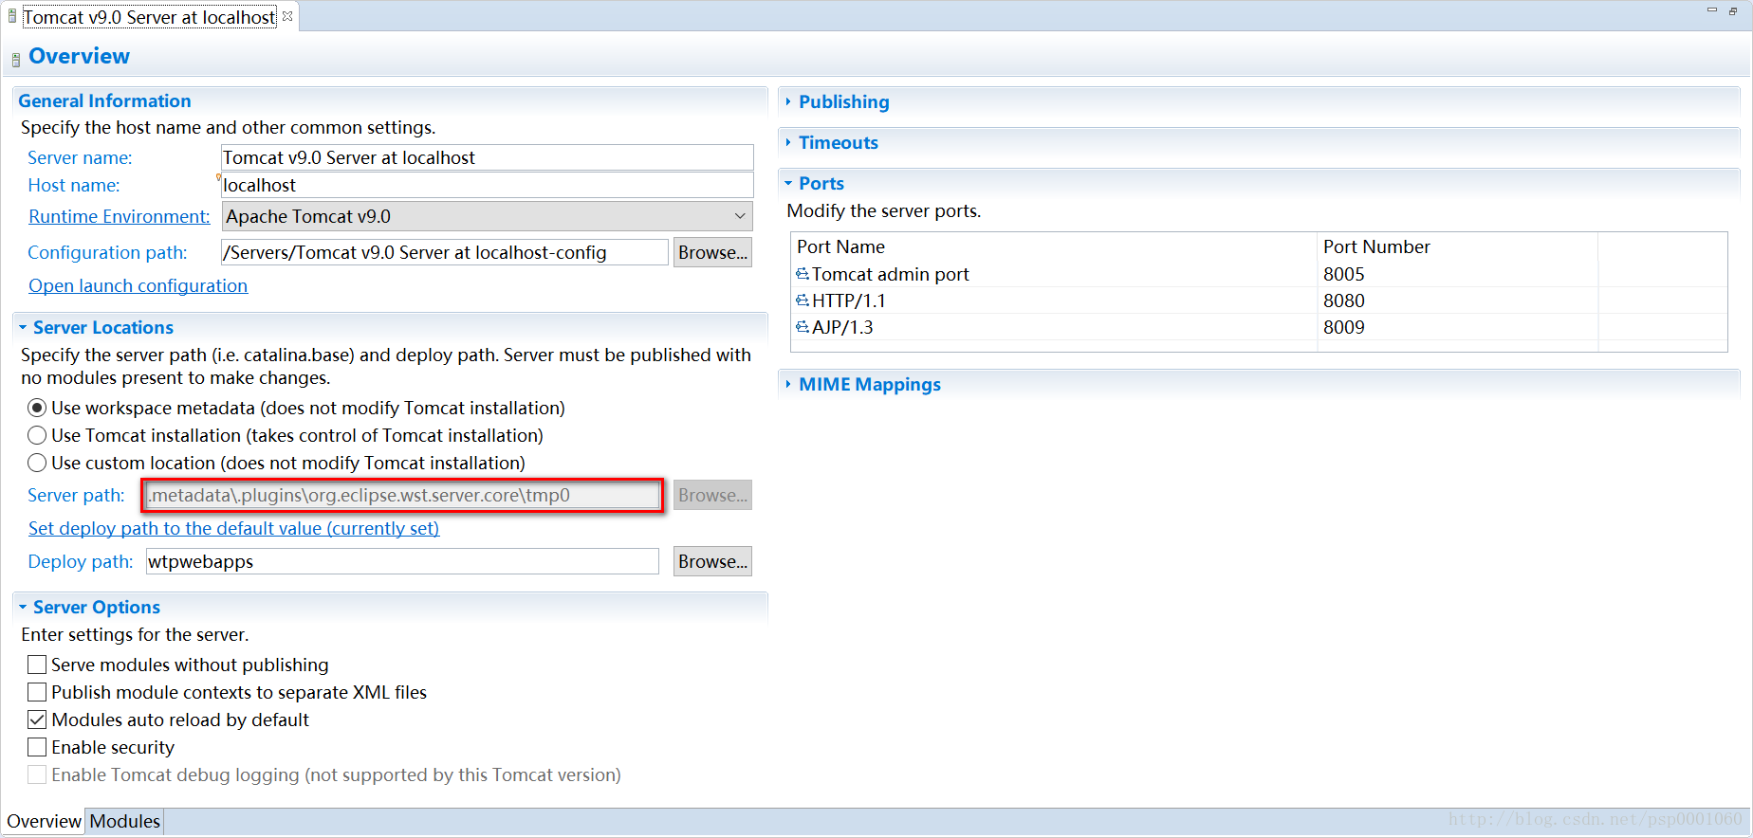Screen dimensions: 1753x838
Task: Click the Host name input field
Action: pyautogui.click(x=488, y=185)
